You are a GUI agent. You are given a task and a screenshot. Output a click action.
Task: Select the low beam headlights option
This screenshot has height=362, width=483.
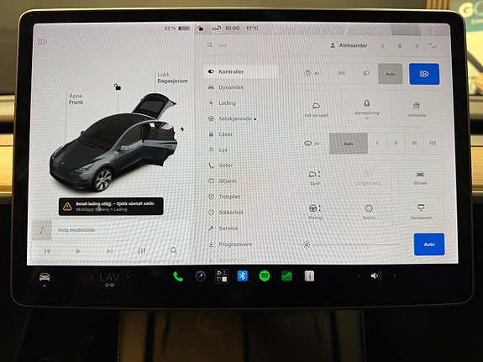click(366, 73)
